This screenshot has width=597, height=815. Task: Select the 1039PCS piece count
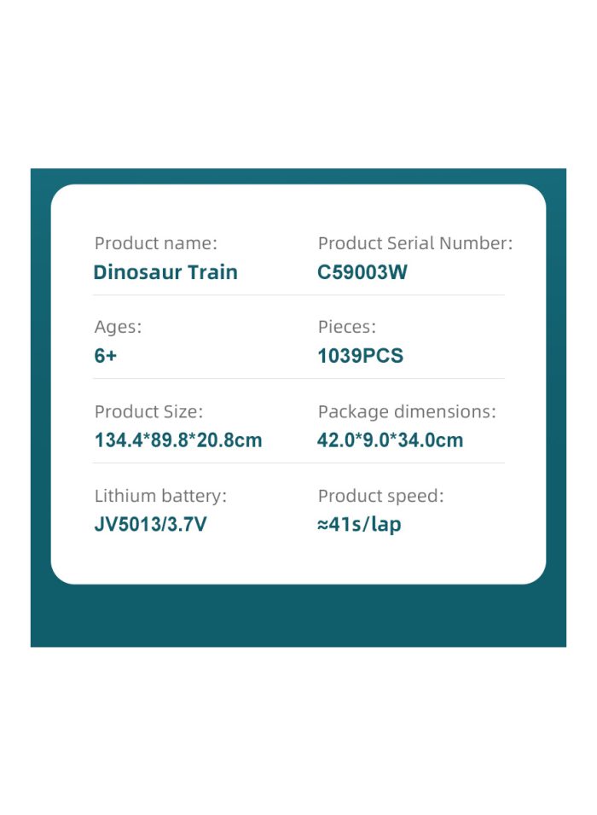(360, 356)
